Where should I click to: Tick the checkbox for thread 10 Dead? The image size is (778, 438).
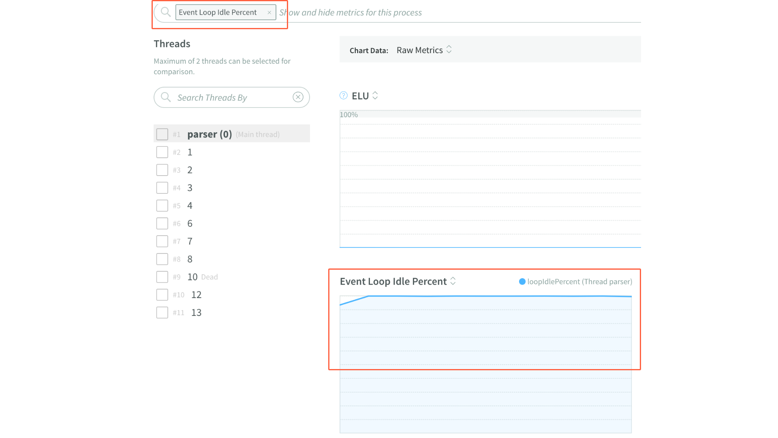[x=162, y=277]
